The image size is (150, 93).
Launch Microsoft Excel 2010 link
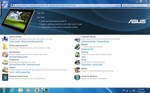coord(17,64)
